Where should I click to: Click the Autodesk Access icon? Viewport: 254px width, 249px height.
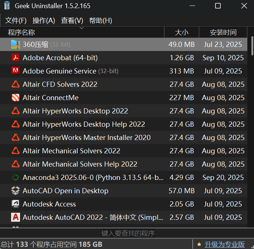click(x=15, y=204)
